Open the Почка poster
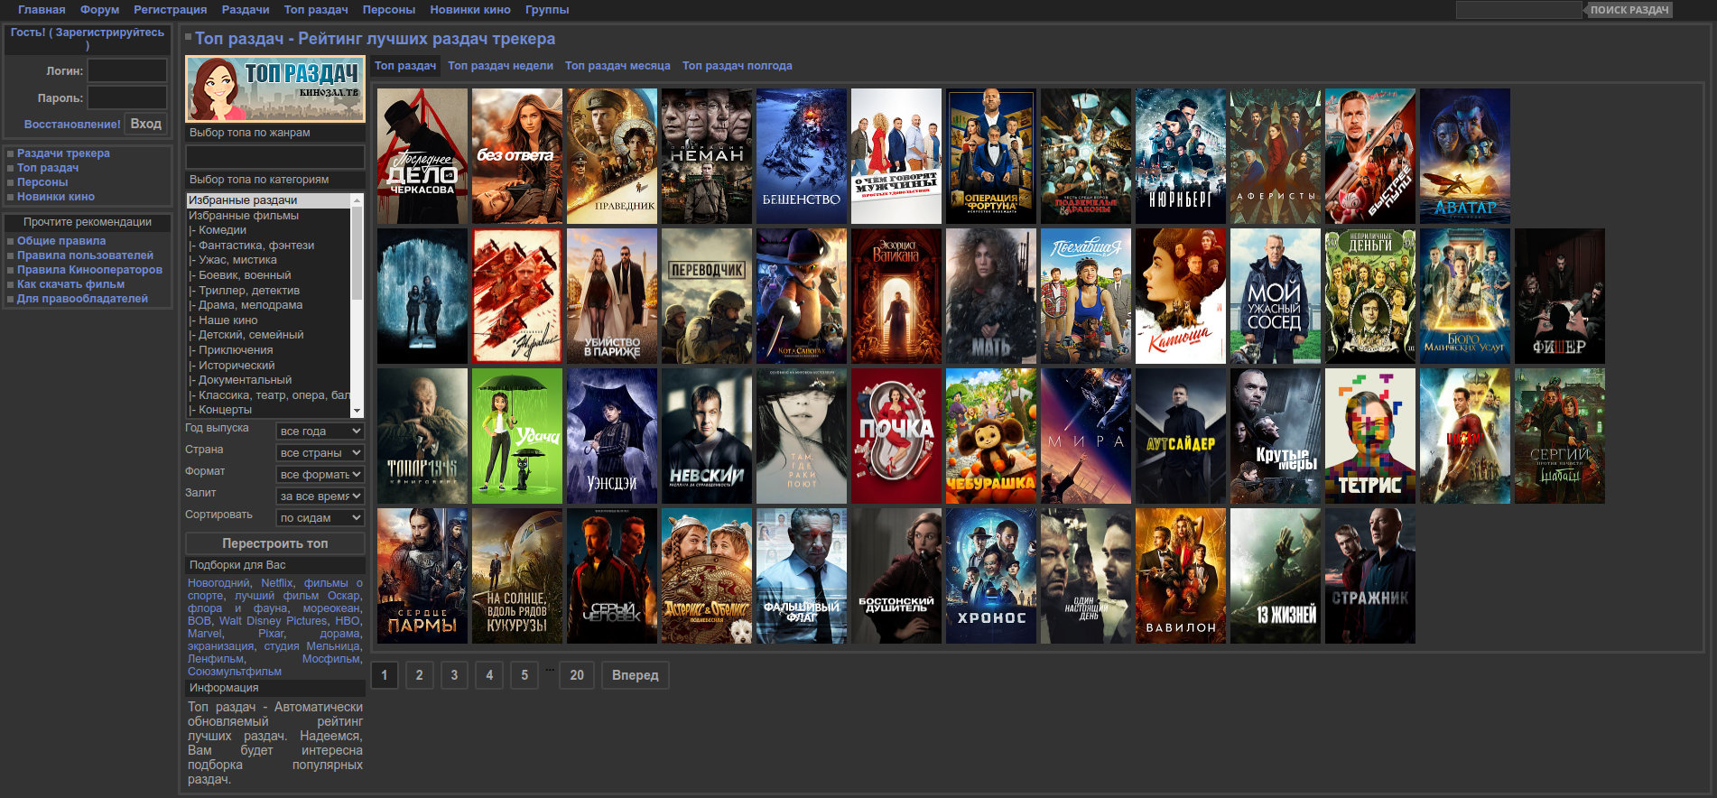 pyautogui.click(x=896, y=436)
